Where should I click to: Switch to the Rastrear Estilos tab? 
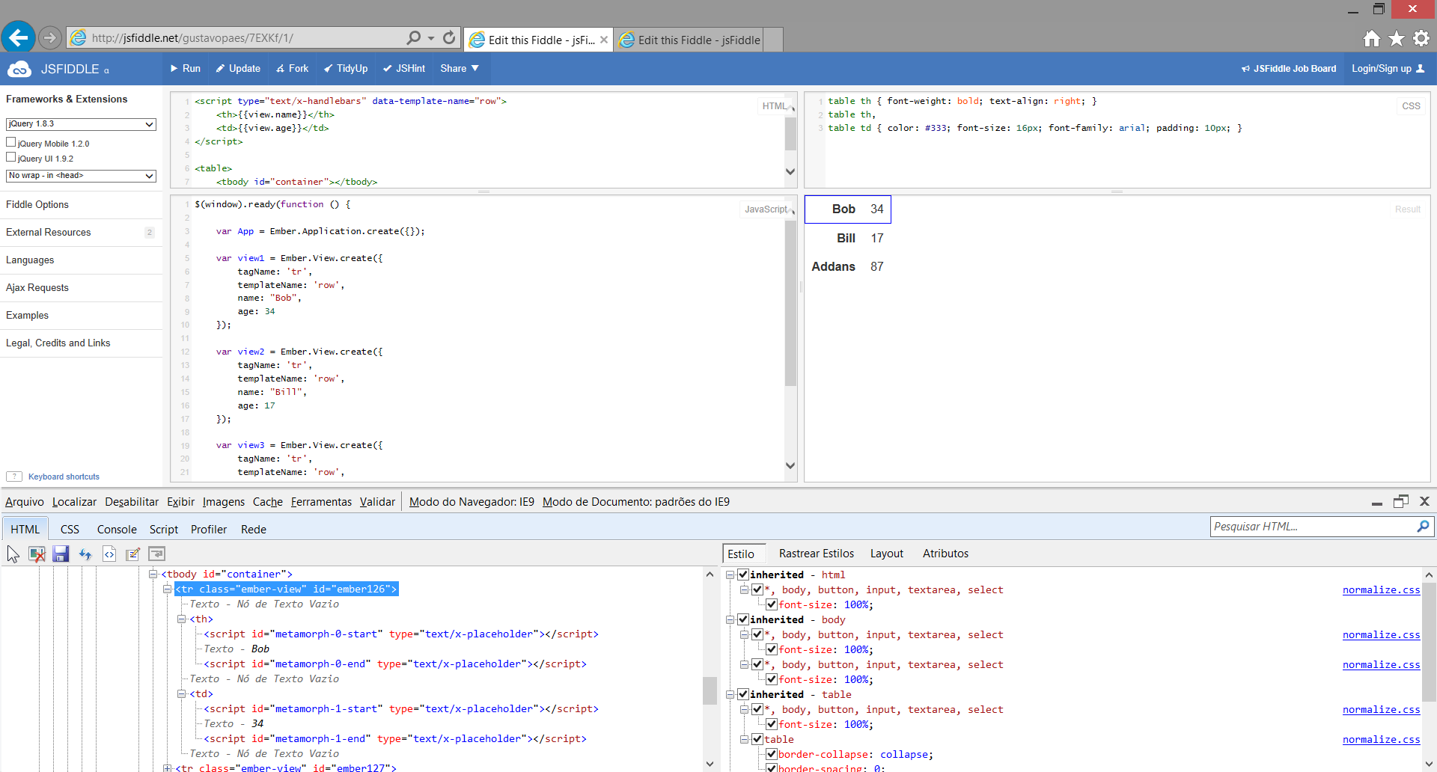[817, 554]
